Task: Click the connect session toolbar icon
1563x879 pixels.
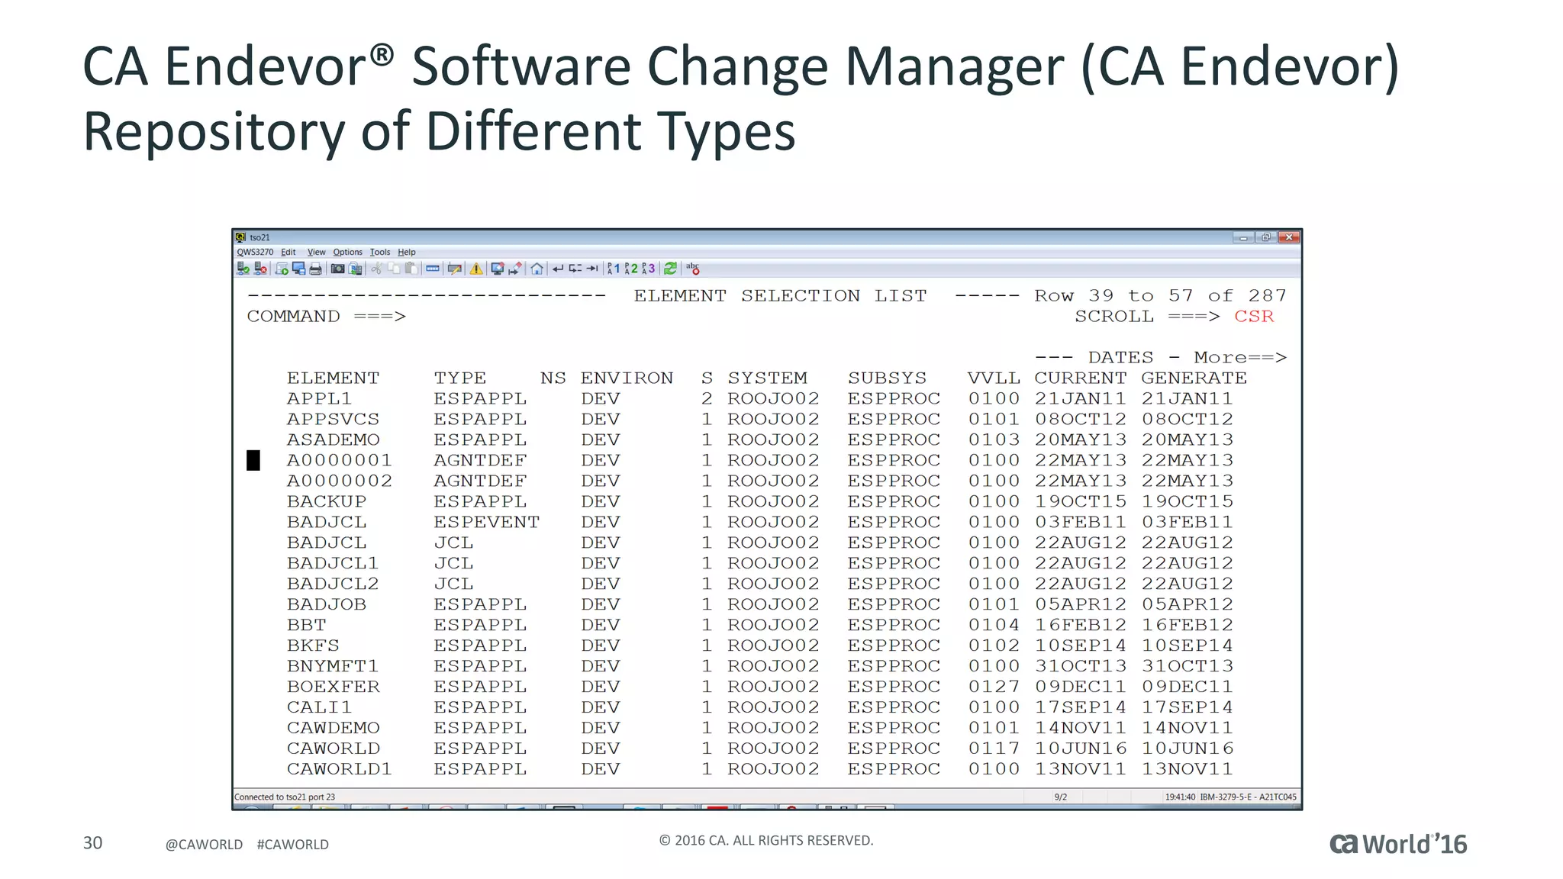Action: click(243, 269)
